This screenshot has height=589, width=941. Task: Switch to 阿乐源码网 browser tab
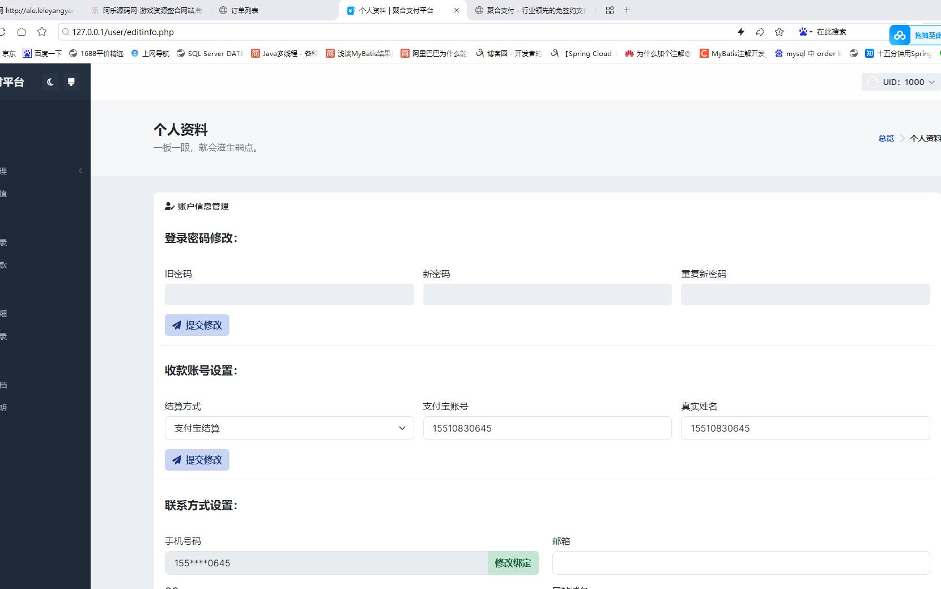pyautogui.click(x=146, y=10)
